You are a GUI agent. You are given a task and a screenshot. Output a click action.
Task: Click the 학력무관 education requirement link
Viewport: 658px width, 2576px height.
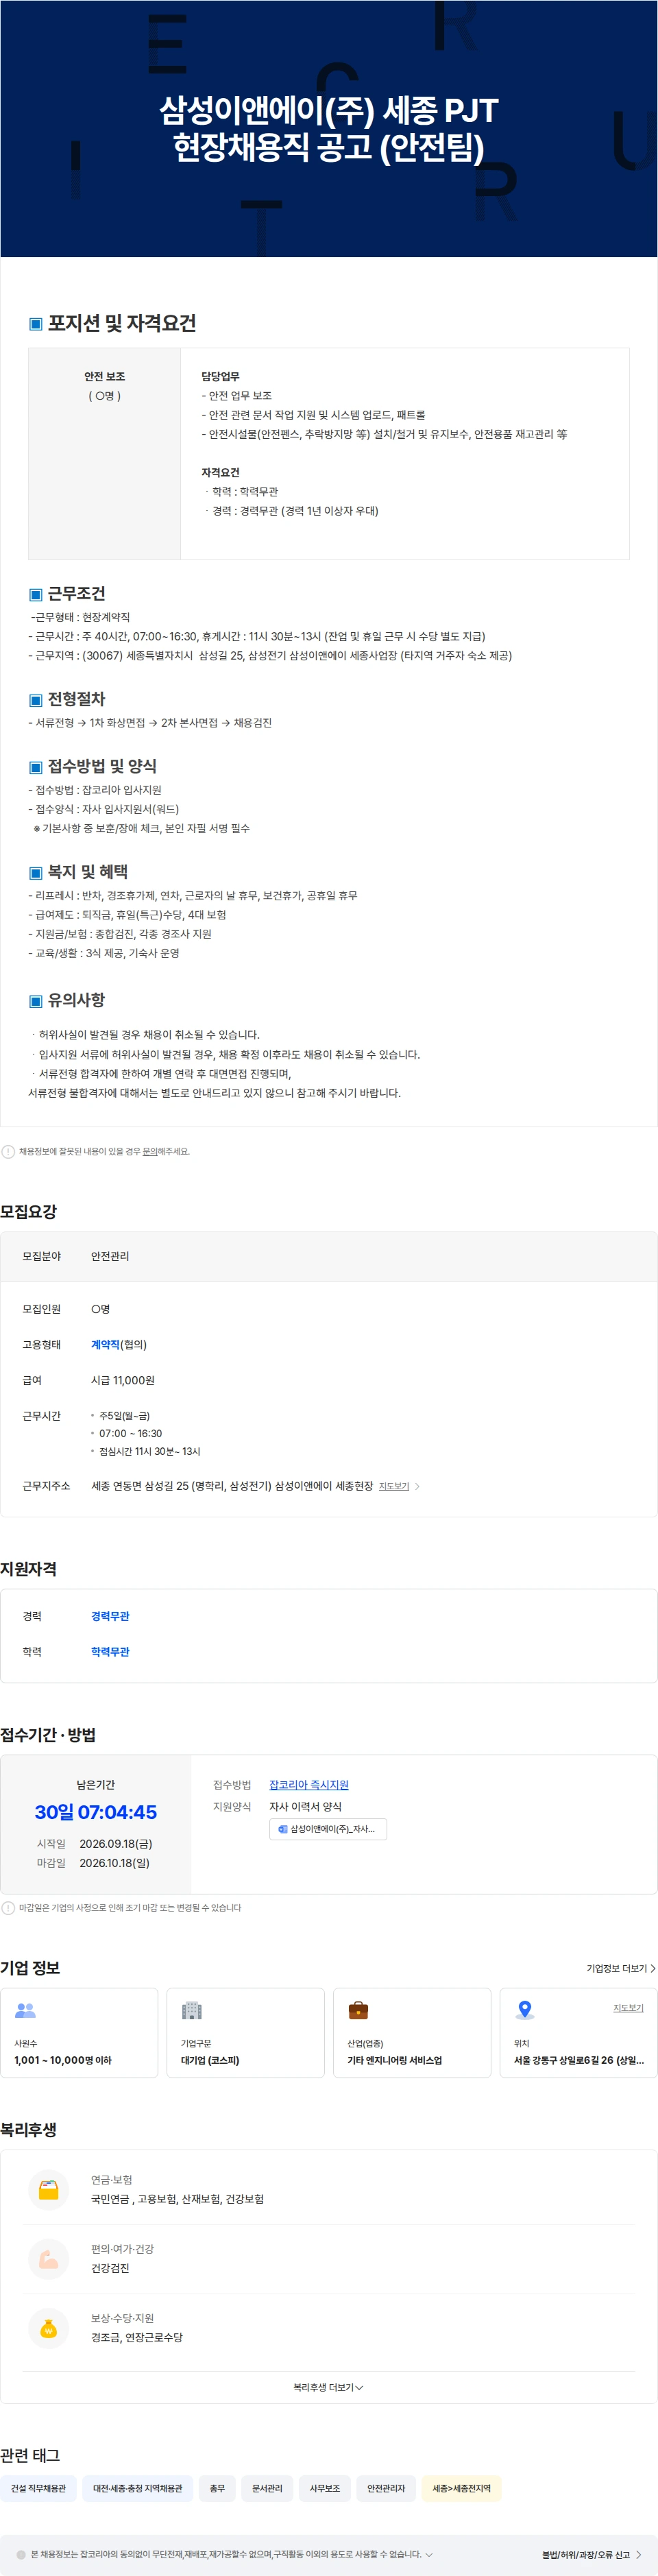pos(110,1651)
